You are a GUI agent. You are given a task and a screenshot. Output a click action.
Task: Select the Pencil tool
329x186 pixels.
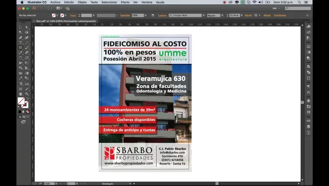[21, 53]
